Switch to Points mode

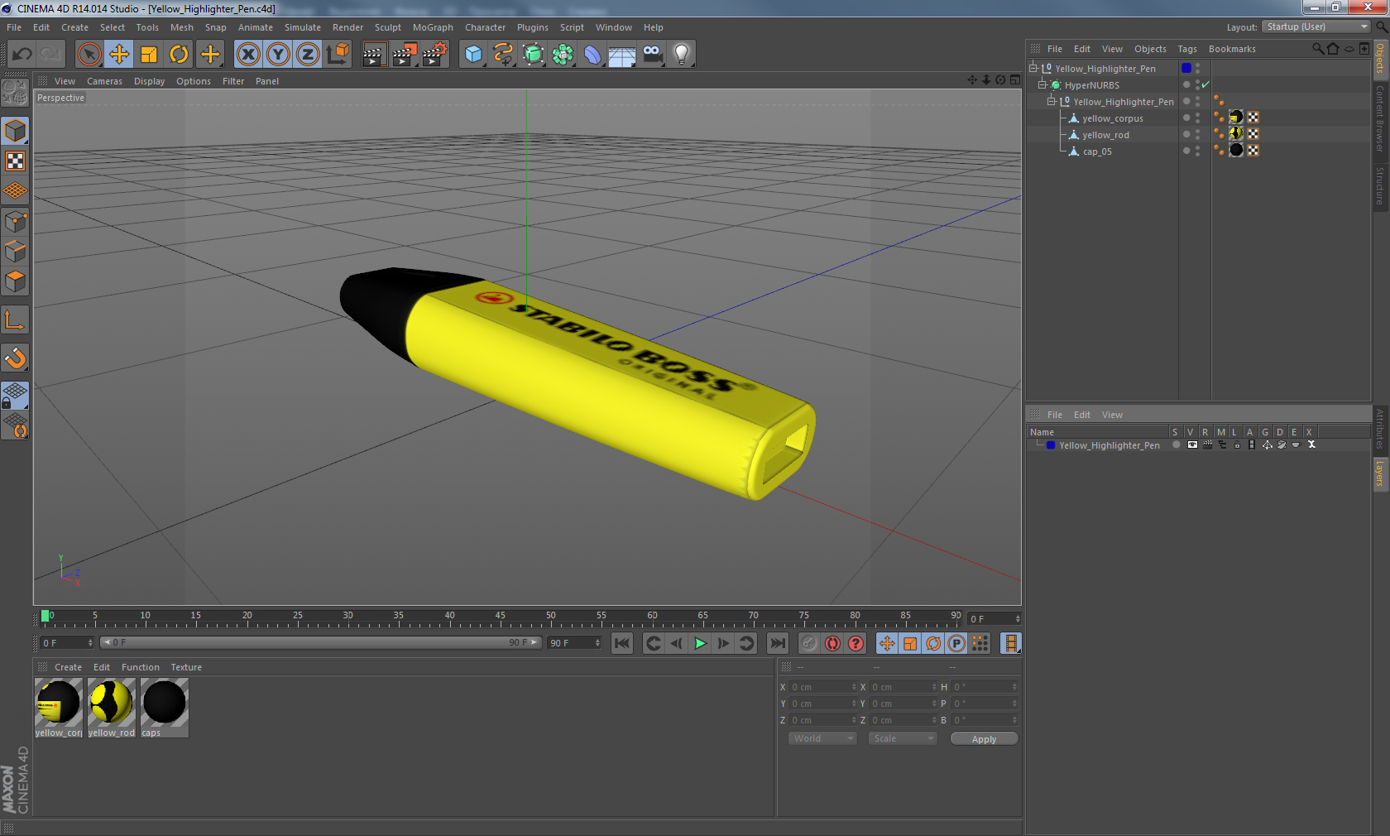point(15,222)
